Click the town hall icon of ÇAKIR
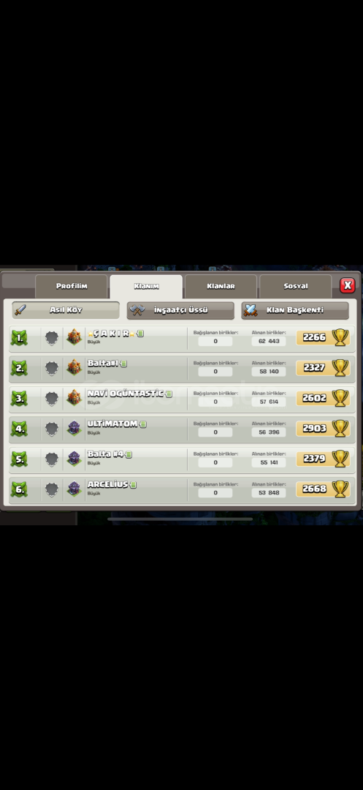Screen dimensions: 363x790 pyautogui.click(x=74, y=337)
